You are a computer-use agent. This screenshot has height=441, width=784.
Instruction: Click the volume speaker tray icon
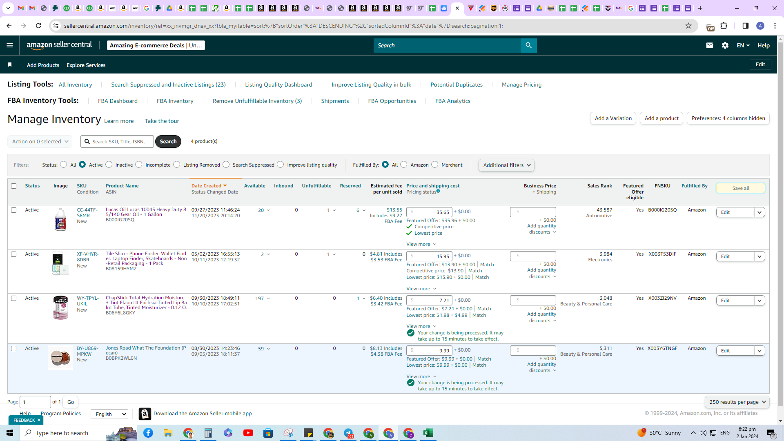click(703, 433)
